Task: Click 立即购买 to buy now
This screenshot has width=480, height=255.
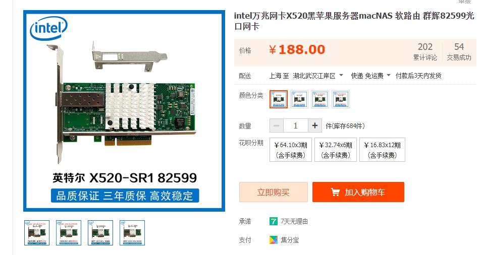Action: pos(274,192)
